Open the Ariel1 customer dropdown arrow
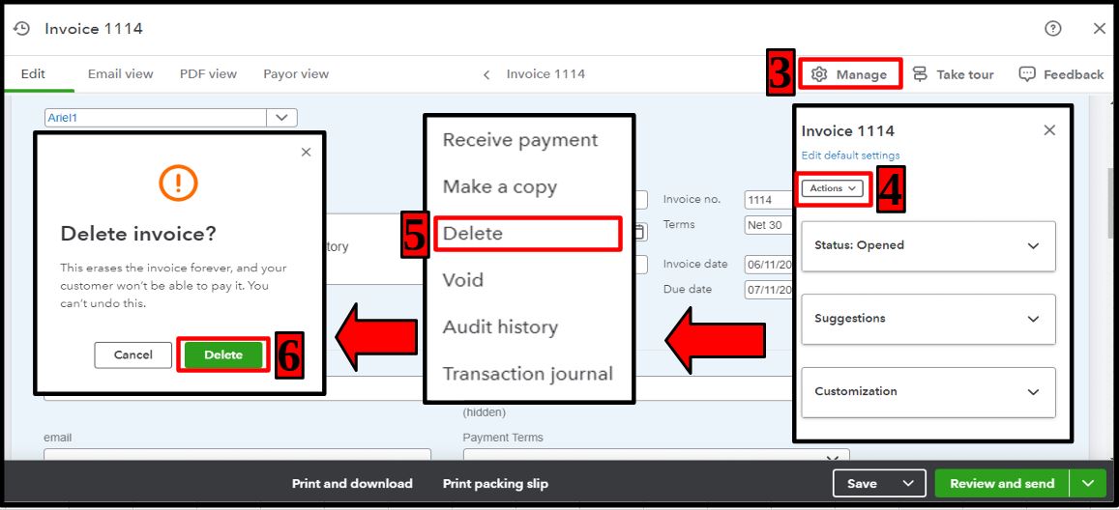This screenshot has width=1119, height=510. click(x=281, y=118)
